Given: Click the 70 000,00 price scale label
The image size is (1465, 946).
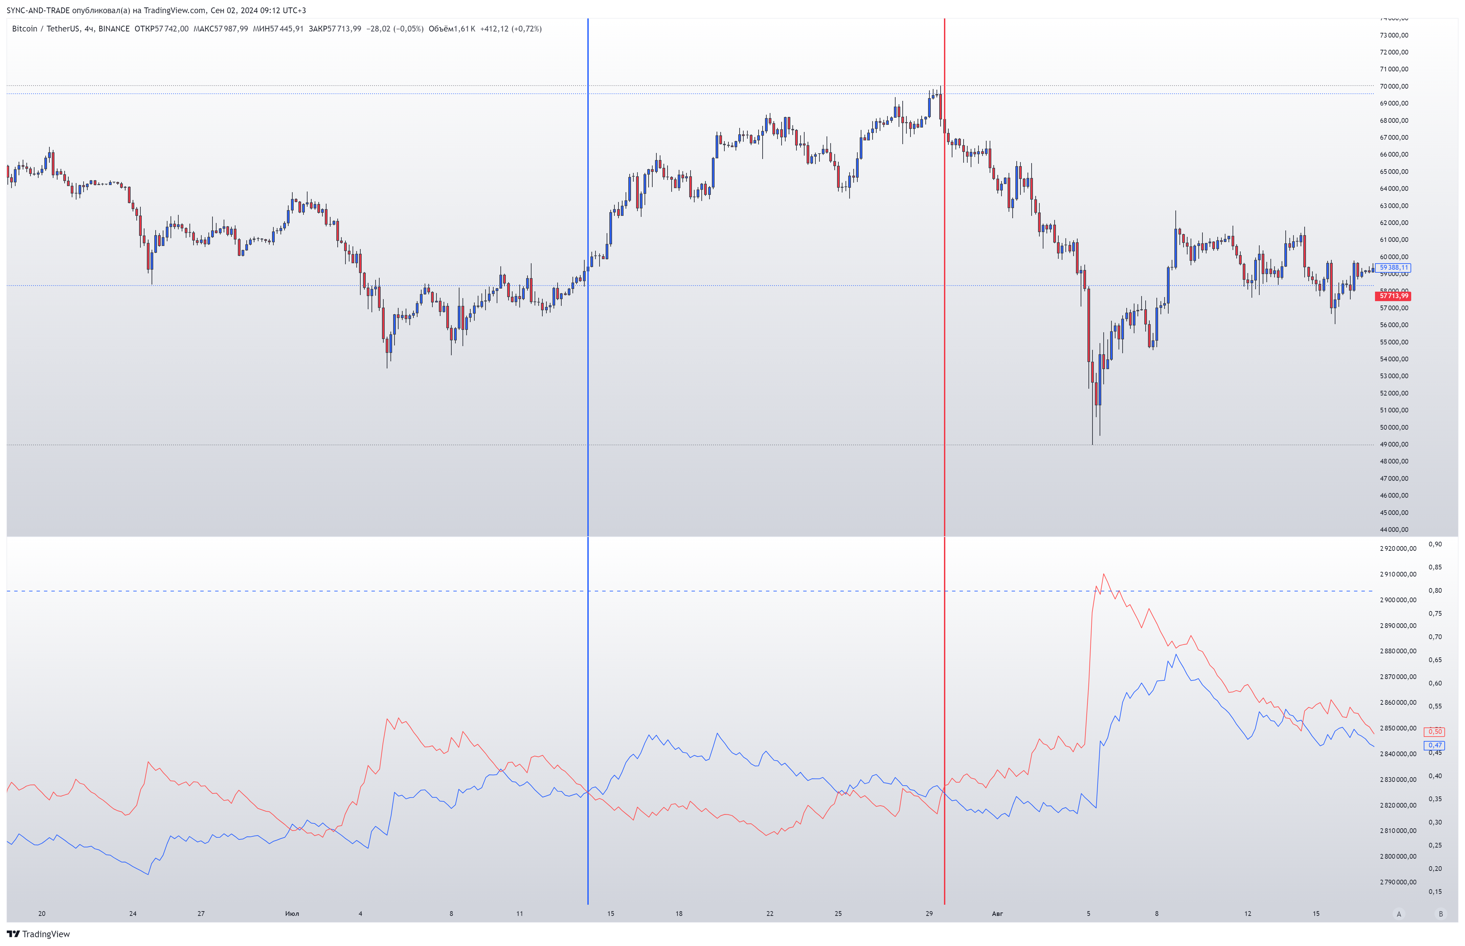Looking at the screenshot, I should coord(1394,87).
